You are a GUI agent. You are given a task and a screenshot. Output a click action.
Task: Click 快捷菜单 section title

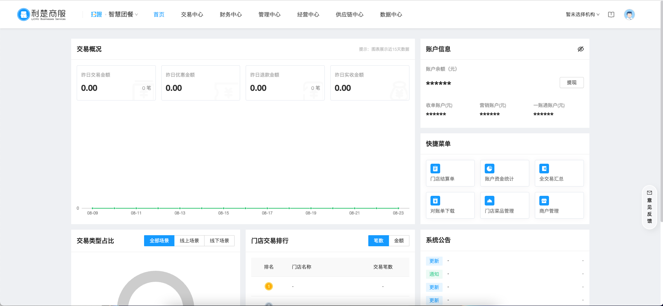438,144
